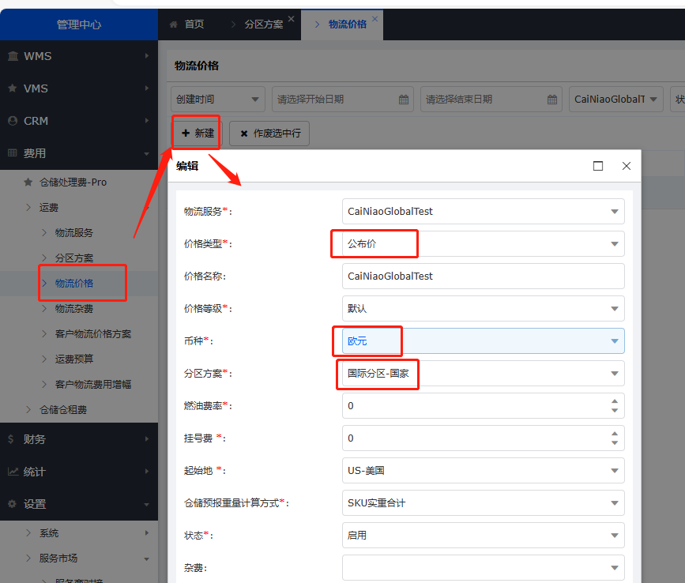685x583 pixels.
Task: Close the 物流价格 tab
Action: click(374, 19)
